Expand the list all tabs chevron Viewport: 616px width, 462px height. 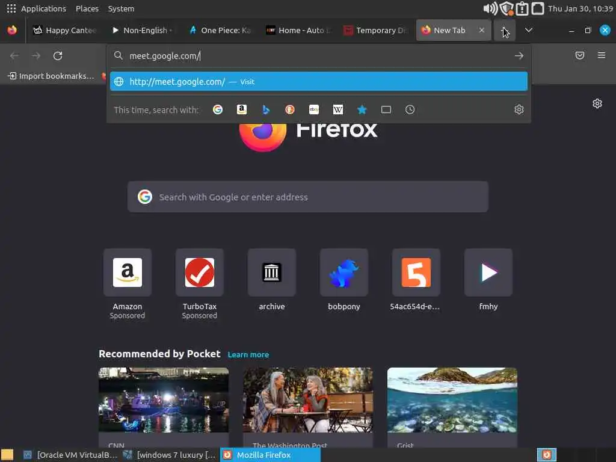[x=529, y=30]
